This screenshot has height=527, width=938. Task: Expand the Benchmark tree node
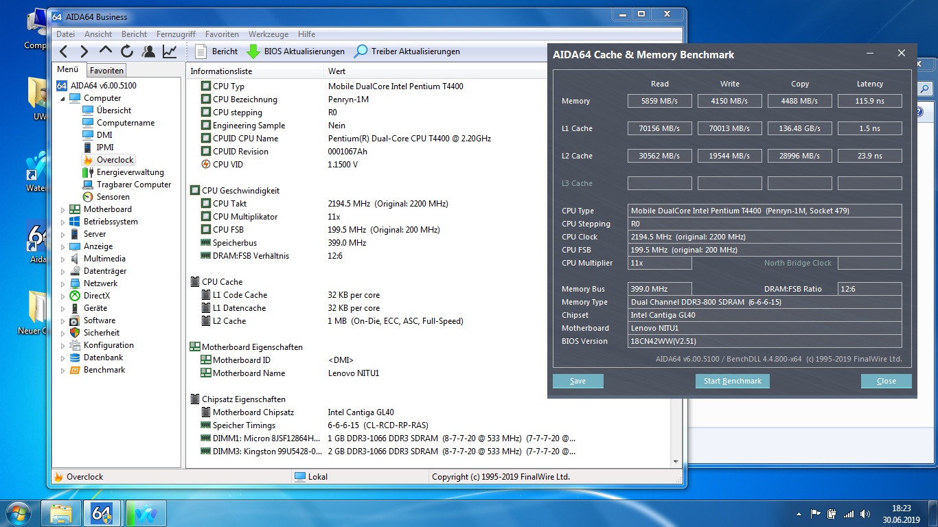click(62, 370)
